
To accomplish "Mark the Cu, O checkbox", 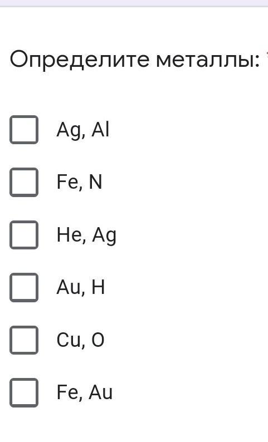I will [24, 340].
